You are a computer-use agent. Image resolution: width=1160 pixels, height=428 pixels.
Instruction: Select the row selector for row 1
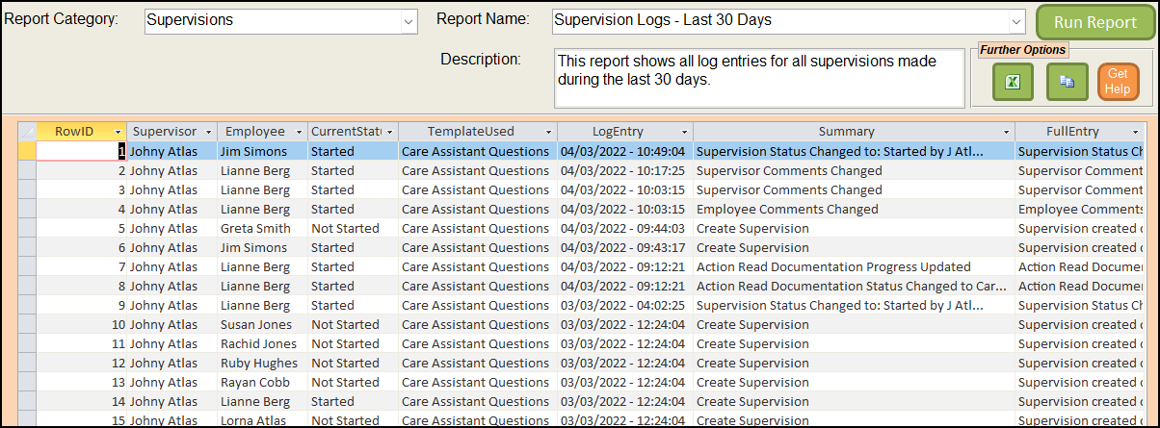[x=27, y=151]
